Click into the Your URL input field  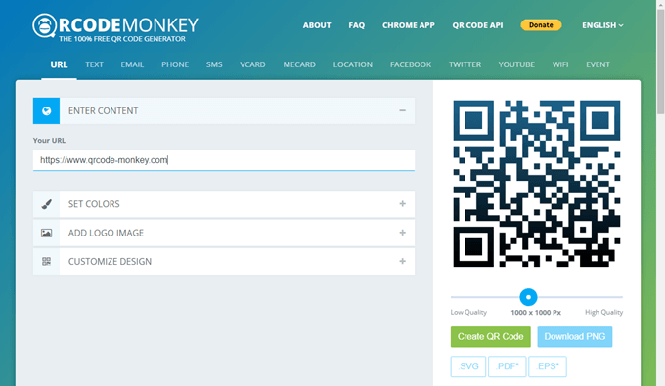coord(224,160)
